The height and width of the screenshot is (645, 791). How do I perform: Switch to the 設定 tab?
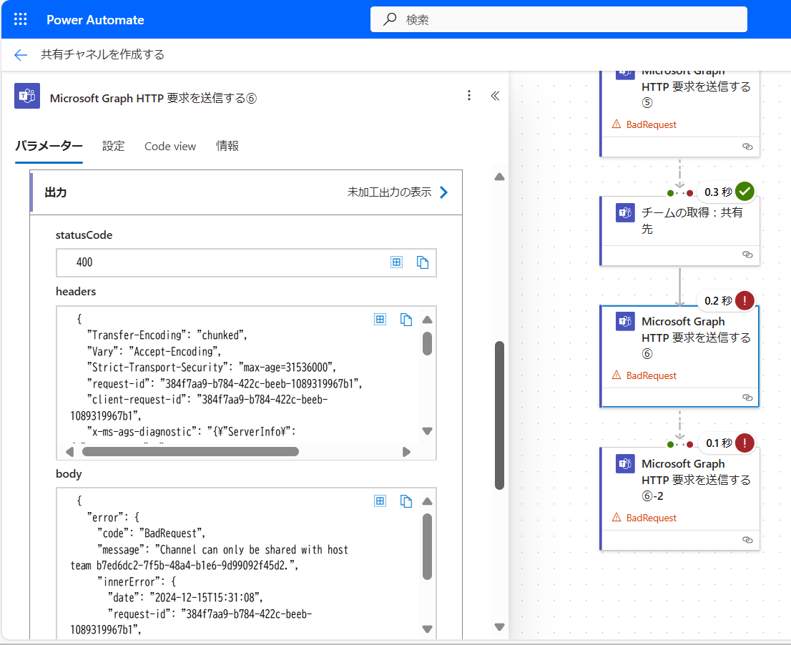coord(113,147)
